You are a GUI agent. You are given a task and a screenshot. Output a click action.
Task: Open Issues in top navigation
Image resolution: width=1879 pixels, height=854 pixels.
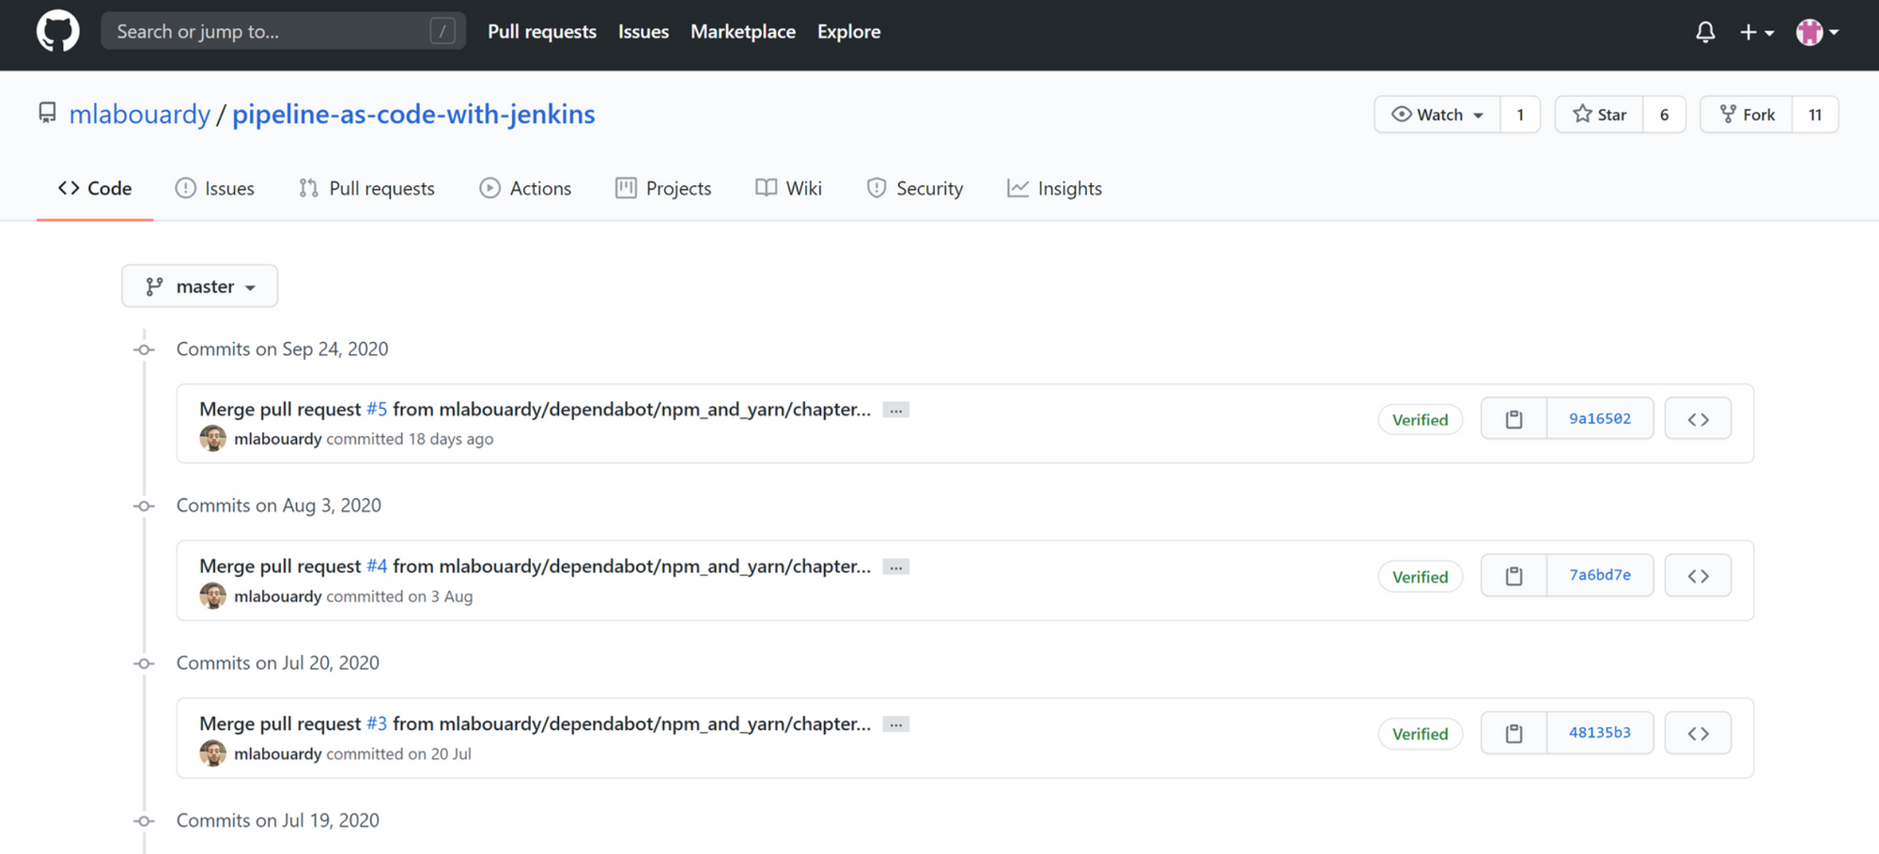point(644,31)
